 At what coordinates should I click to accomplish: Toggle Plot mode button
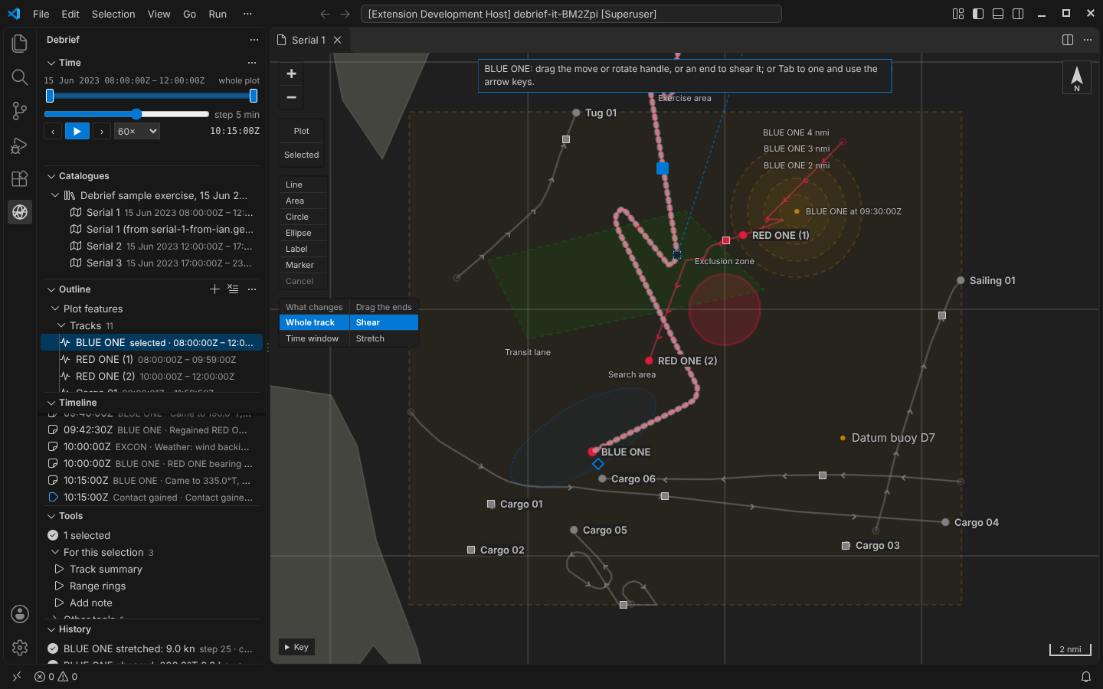click(x=302, y=131)
